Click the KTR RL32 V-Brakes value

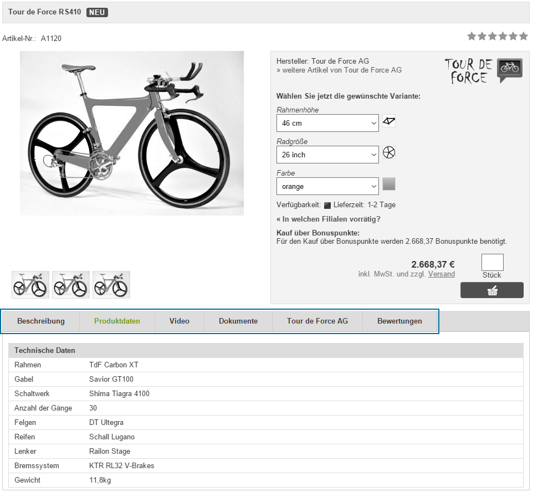(122, 466)
